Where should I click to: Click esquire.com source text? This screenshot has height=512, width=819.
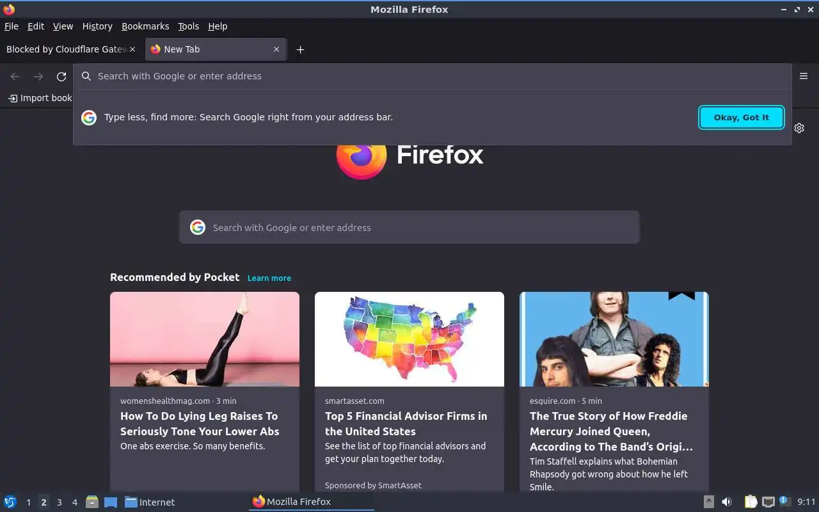click(x=553, y=401)
